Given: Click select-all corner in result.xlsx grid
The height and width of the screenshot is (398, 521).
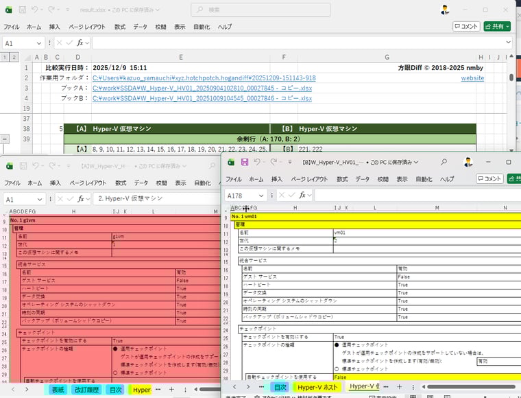Looking at the screenshot, I should pyautogui.click(x=27, y=58).
